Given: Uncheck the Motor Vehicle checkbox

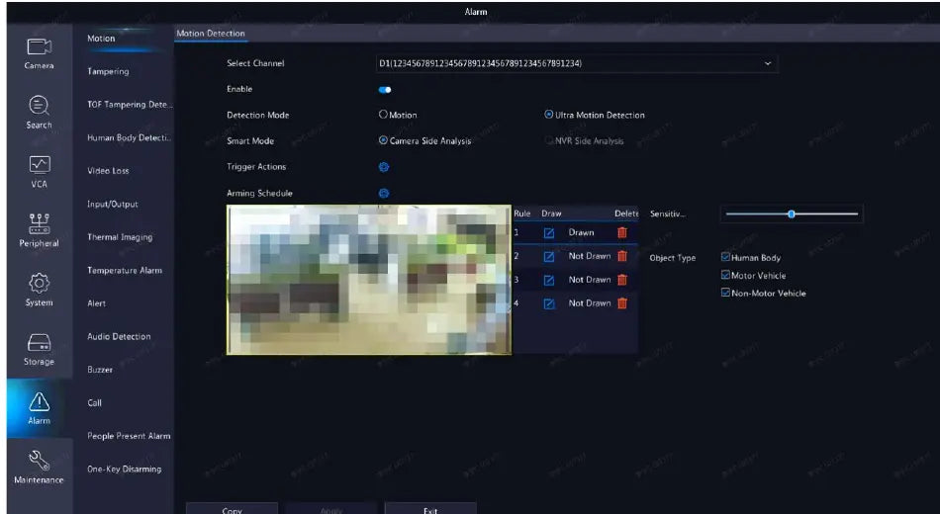Looking at the screenshot, I should 725,275.
